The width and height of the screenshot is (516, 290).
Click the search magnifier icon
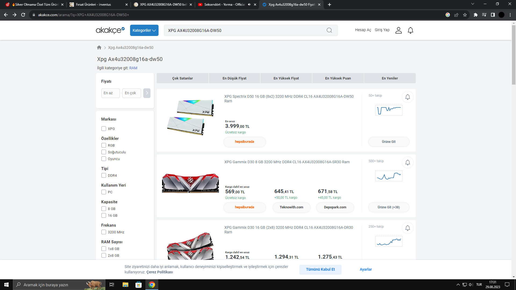[329, 30]
